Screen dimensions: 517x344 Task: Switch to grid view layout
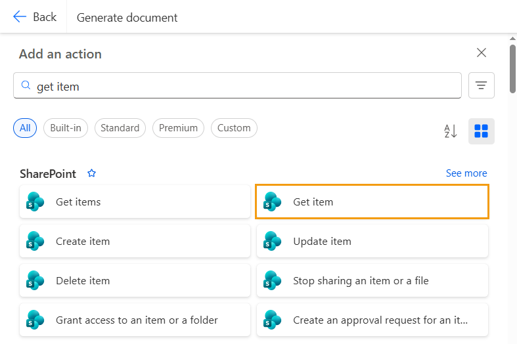482,131
